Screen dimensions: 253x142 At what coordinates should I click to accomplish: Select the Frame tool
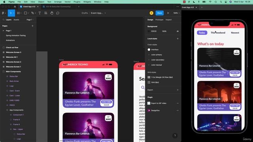pyautogui.click(x=18, y=13)
